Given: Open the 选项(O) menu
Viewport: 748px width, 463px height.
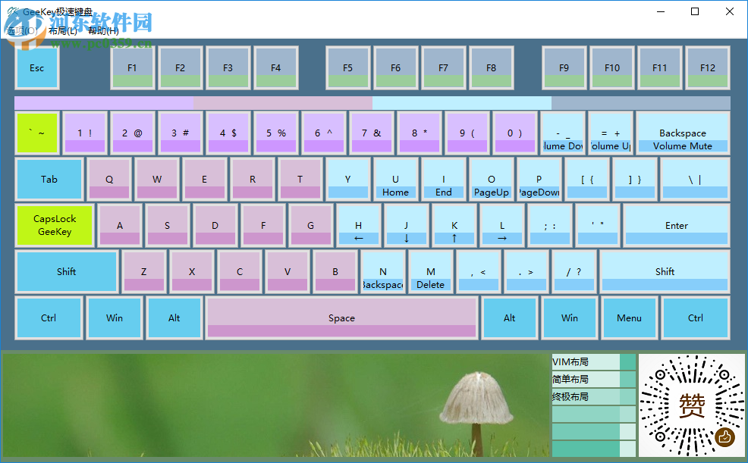Looking at the screenshot, I should tap(21, 31).
